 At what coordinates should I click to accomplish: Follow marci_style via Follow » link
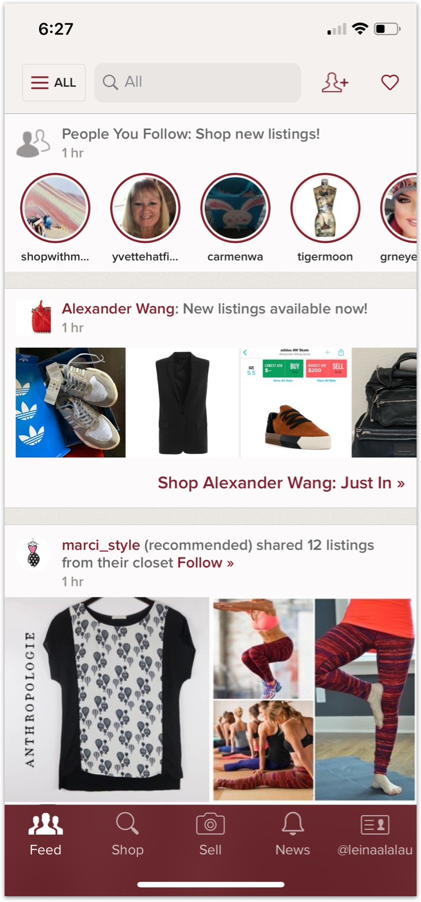[205, 563]
